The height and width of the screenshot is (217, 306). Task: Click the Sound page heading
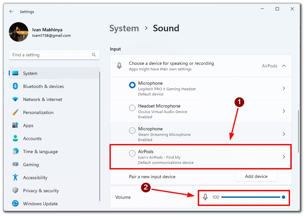click(166, 28)
